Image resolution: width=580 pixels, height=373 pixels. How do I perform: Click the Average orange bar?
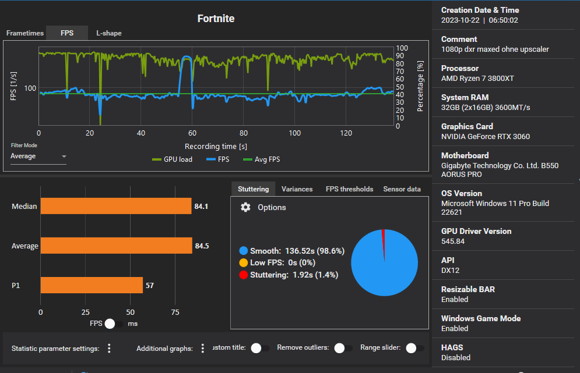[x=116, y=246]
